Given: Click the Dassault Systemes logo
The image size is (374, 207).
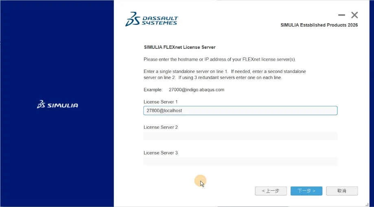Looking at the screenshot, I should [152, 19].
